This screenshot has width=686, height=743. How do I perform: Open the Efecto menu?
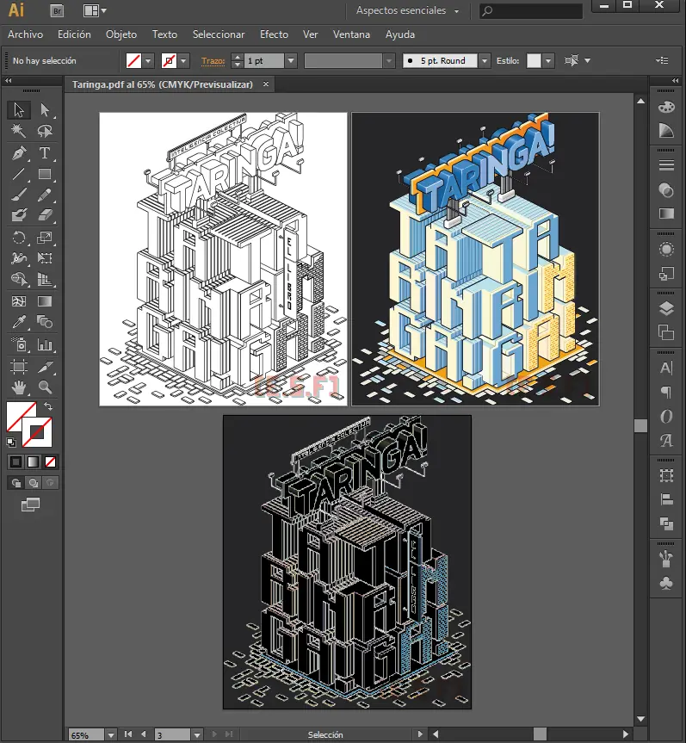(x=274, y=34)
